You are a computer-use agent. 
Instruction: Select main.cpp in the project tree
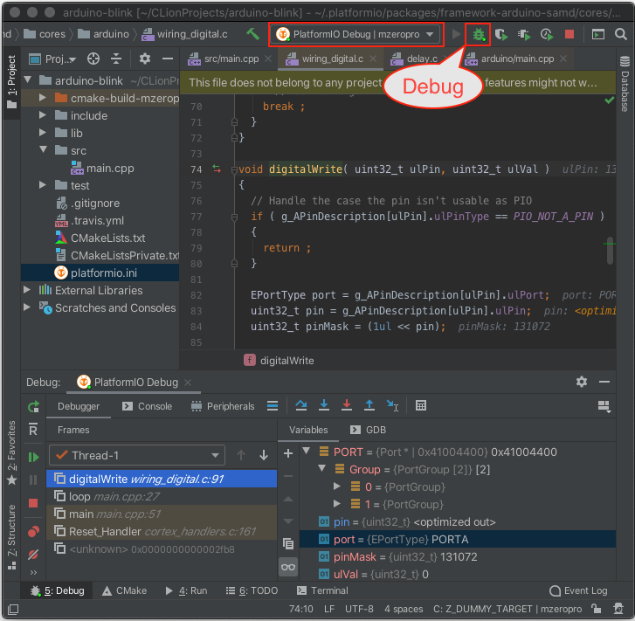pyautogui.click(x=102, y=168)
